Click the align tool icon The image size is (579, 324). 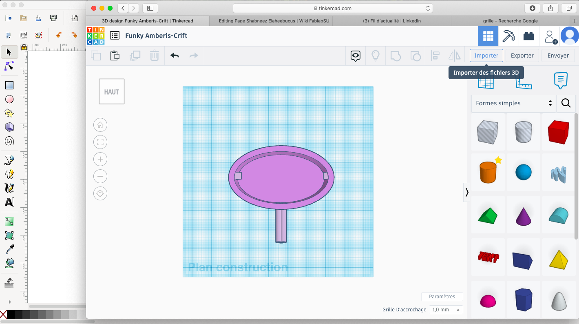tap(435, 56)
